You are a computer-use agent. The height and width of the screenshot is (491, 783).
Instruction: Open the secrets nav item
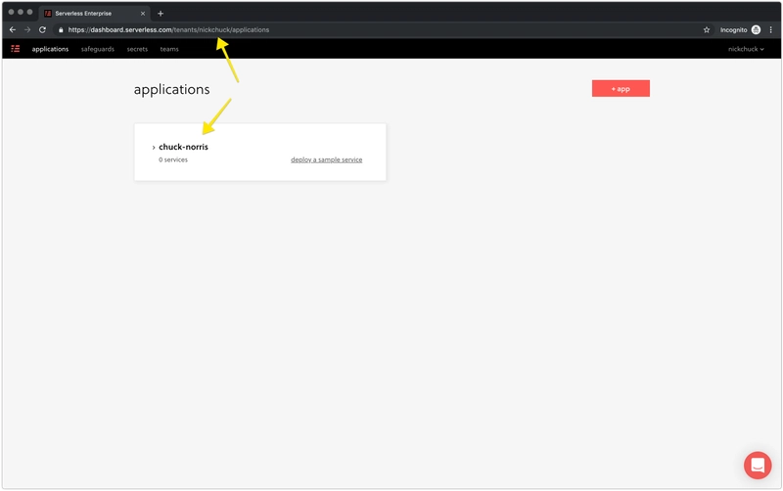[137, 49]
